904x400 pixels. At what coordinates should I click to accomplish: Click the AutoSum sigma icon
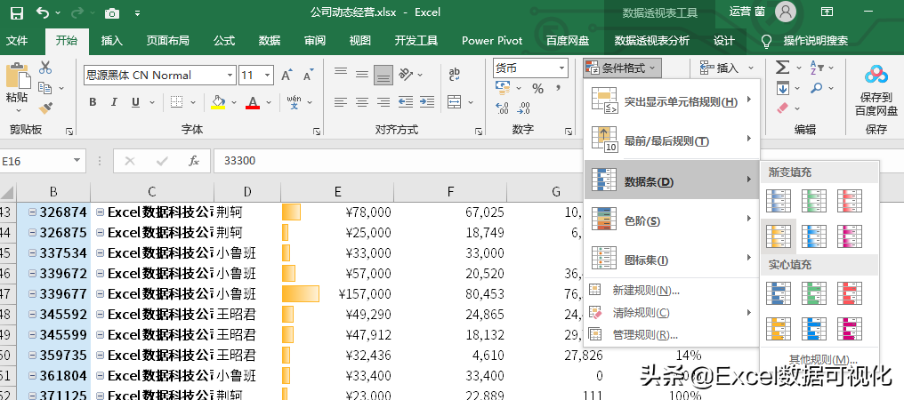pos(782,68)
